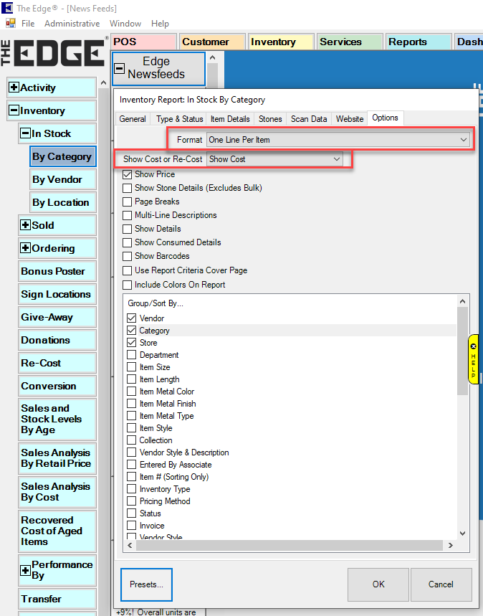Expand the Sold plus icon

(25, 225)
